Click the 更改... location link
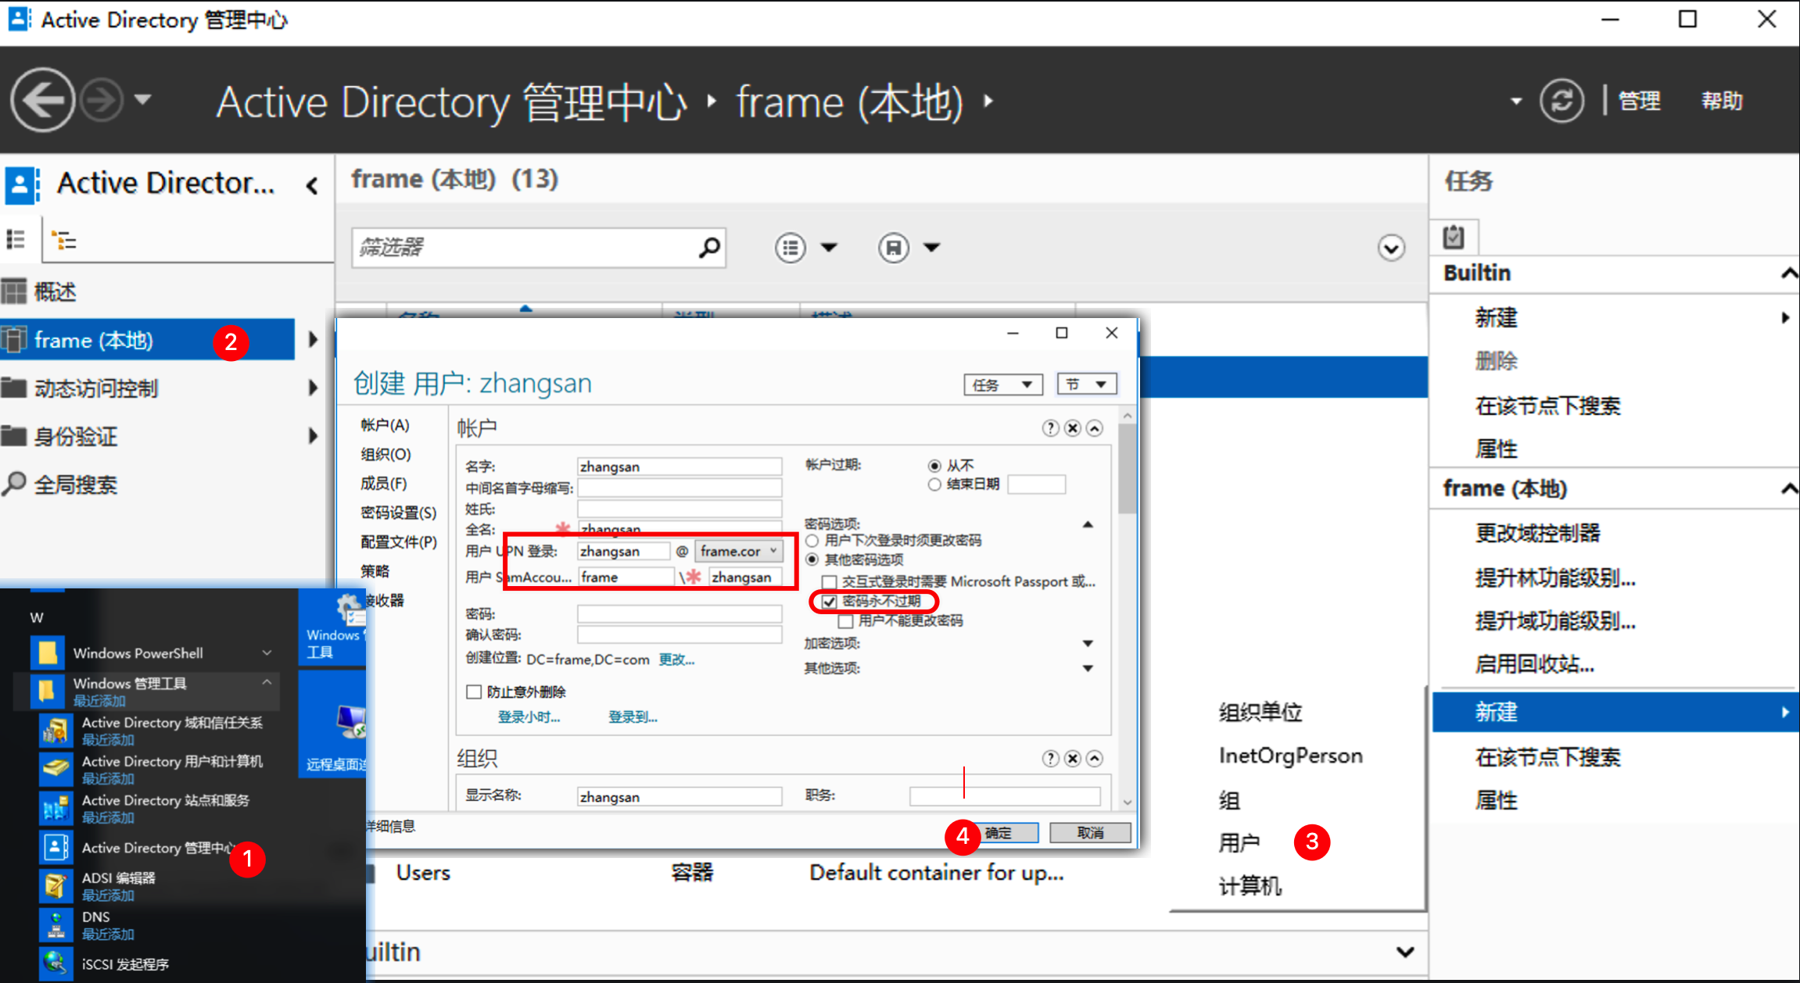Screen dimensions: 1800x983 pyautogui.click(x=676, y=660)
